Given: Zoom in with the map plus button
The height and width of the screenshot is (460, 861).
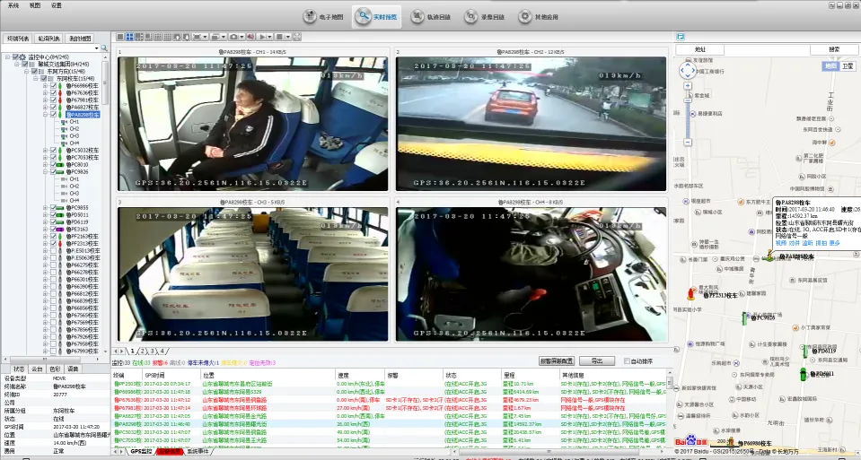Looking at the screenshot, I should 688,86.
